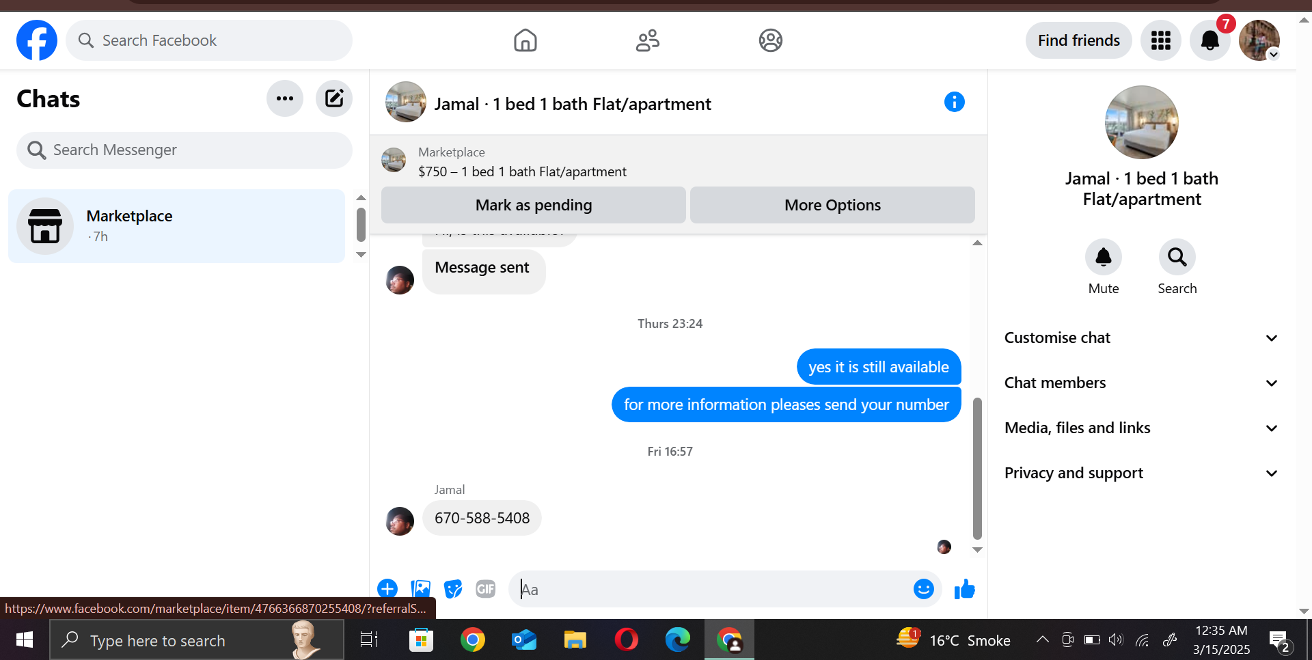This screenshot has height=660, width=1312.
Task: Open the weather 16°C Smoke widget
Action: pos(953,640)
